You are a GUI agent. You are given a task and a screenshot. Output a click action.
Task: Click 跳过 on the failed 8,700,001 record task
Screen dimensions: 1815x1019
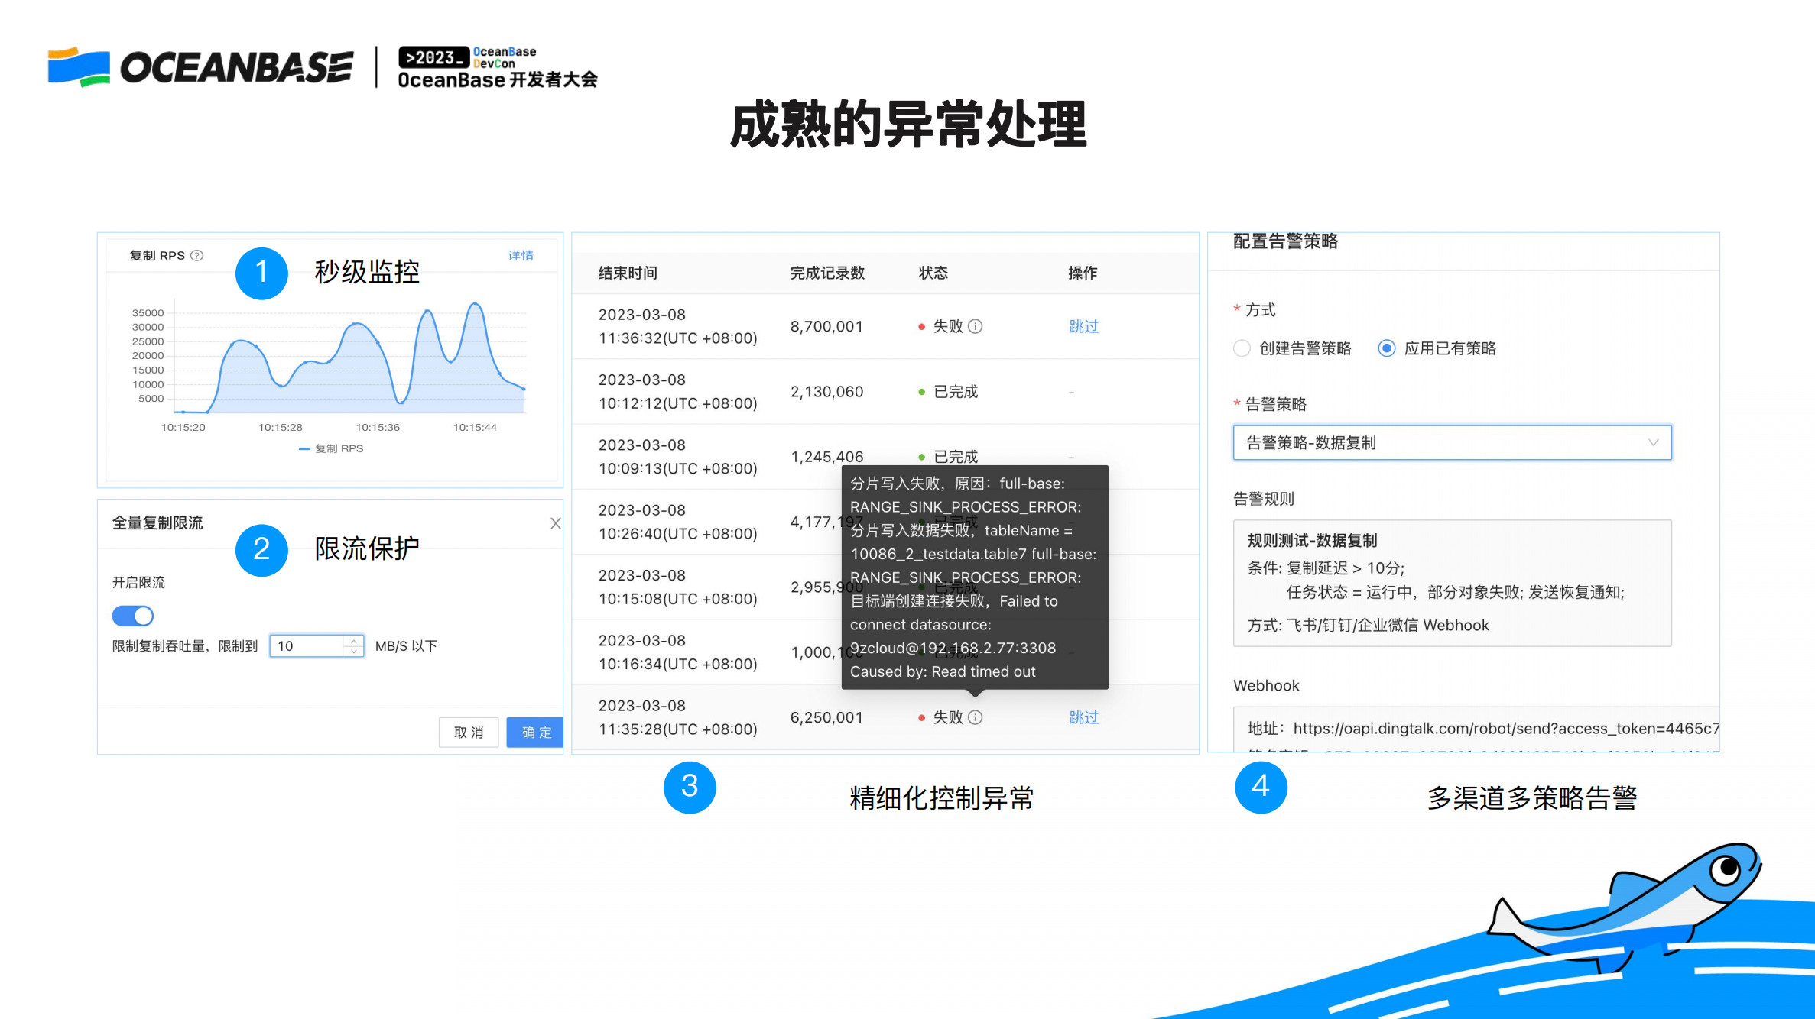(x=1083, y=325)
